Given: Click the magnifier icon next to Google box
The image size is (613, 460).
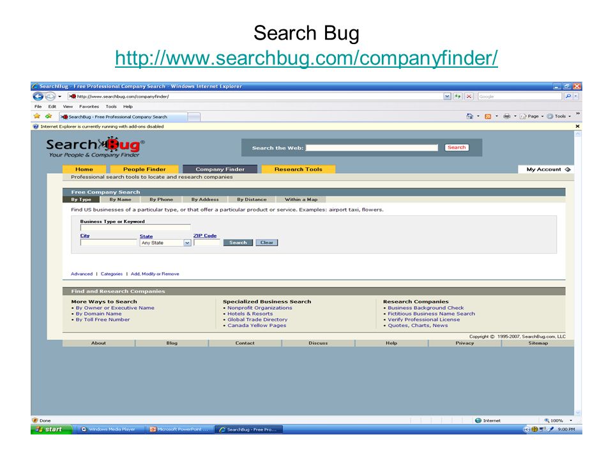Looking at the screenshot, I should click(x=568, y=96).
